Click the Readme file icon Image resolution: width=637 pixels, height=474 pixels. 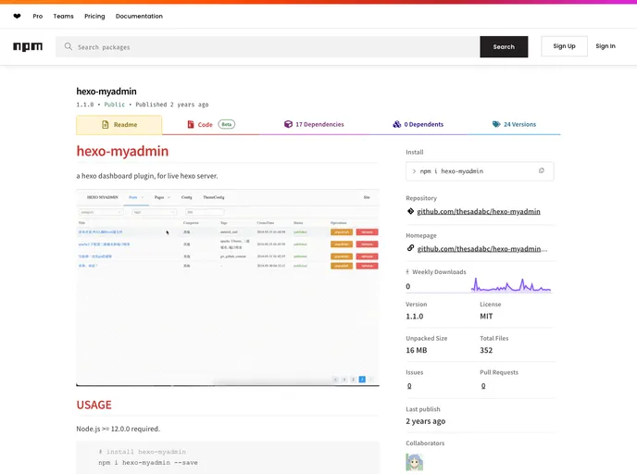pos(106,125)
